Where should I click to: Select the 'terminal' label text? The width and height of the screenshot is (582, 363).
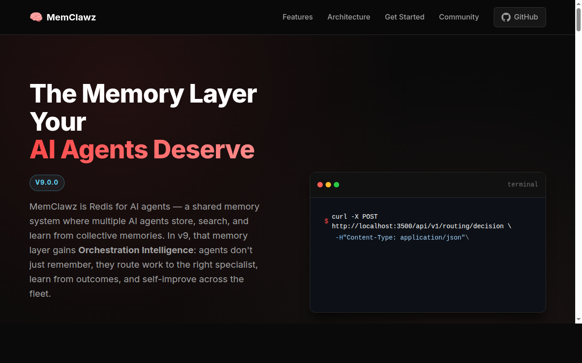(x=522, y=185)
